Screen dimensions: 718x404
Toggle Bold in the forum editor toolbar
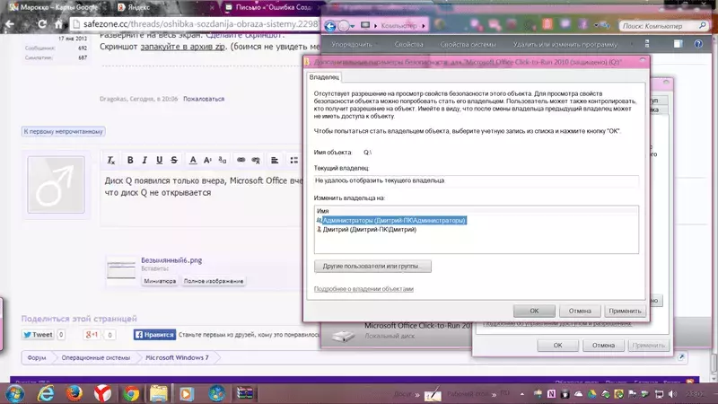click(x=130, y=160)
